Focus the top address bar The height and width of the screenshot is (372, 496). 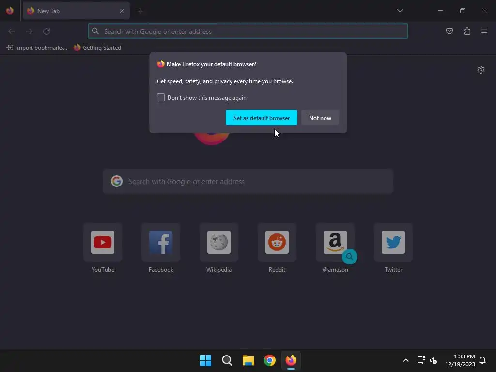[x=248, y=31]
